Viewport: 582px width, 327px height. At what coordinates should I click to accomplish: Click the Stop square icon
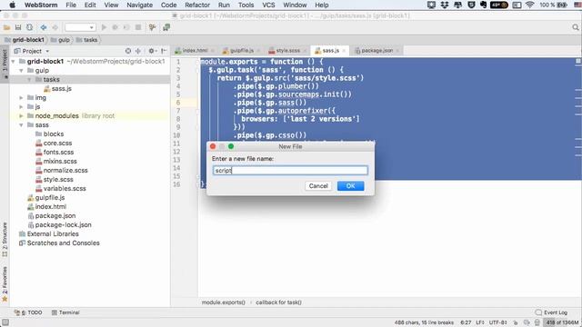[x=138, y=27]
